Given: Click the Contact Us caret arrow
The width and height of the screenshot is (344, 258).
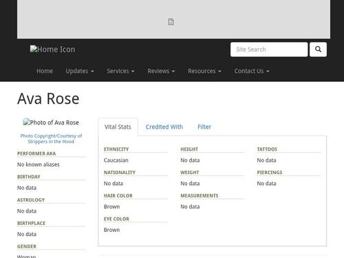Looking at the screenshot, I should 268,72.
